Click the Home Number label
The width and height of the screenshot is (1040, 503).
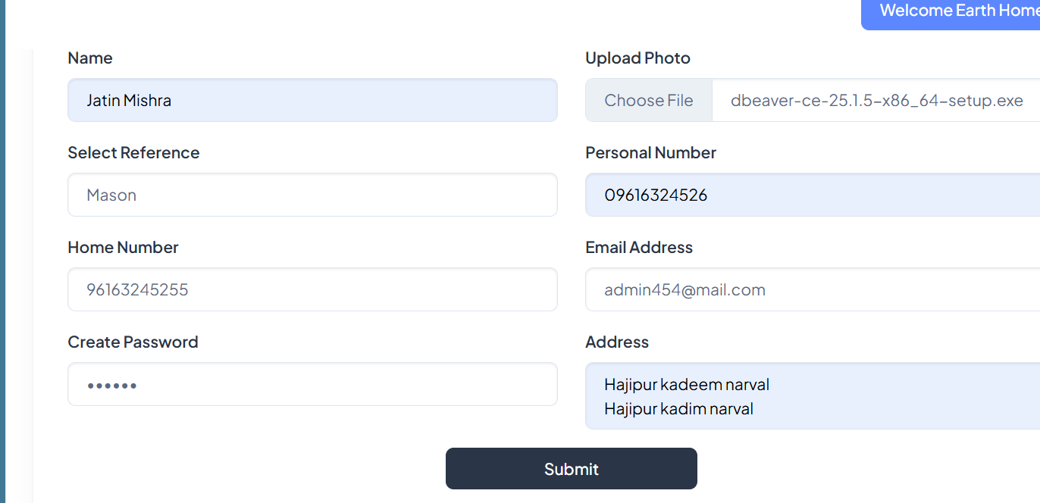click(123, 248)
